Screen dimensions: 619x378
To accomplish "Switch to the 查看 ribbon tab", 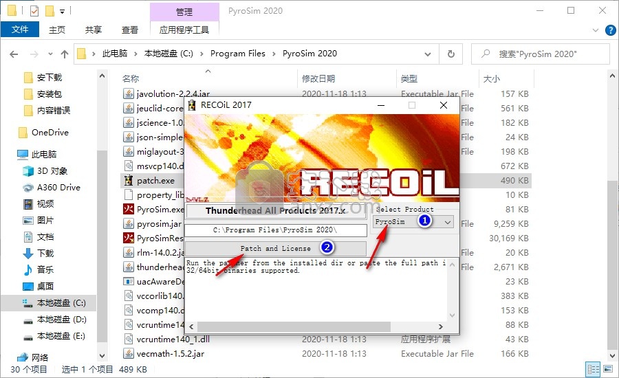I will coord(130,30).
